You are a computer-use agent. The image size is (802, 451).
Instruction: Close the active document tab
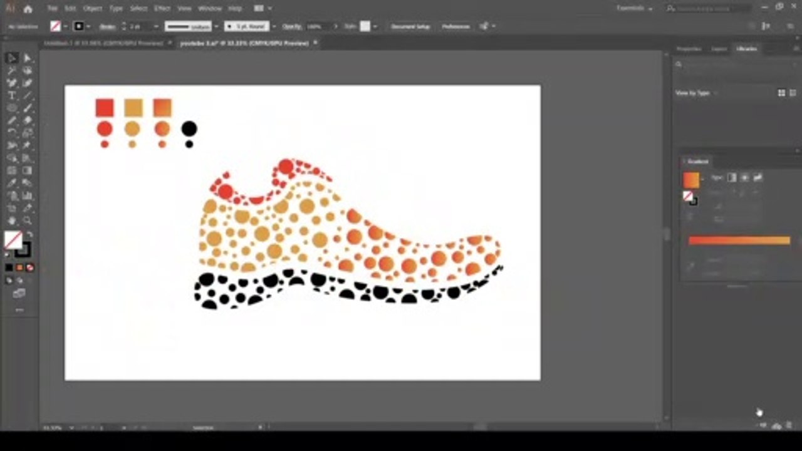316,43
